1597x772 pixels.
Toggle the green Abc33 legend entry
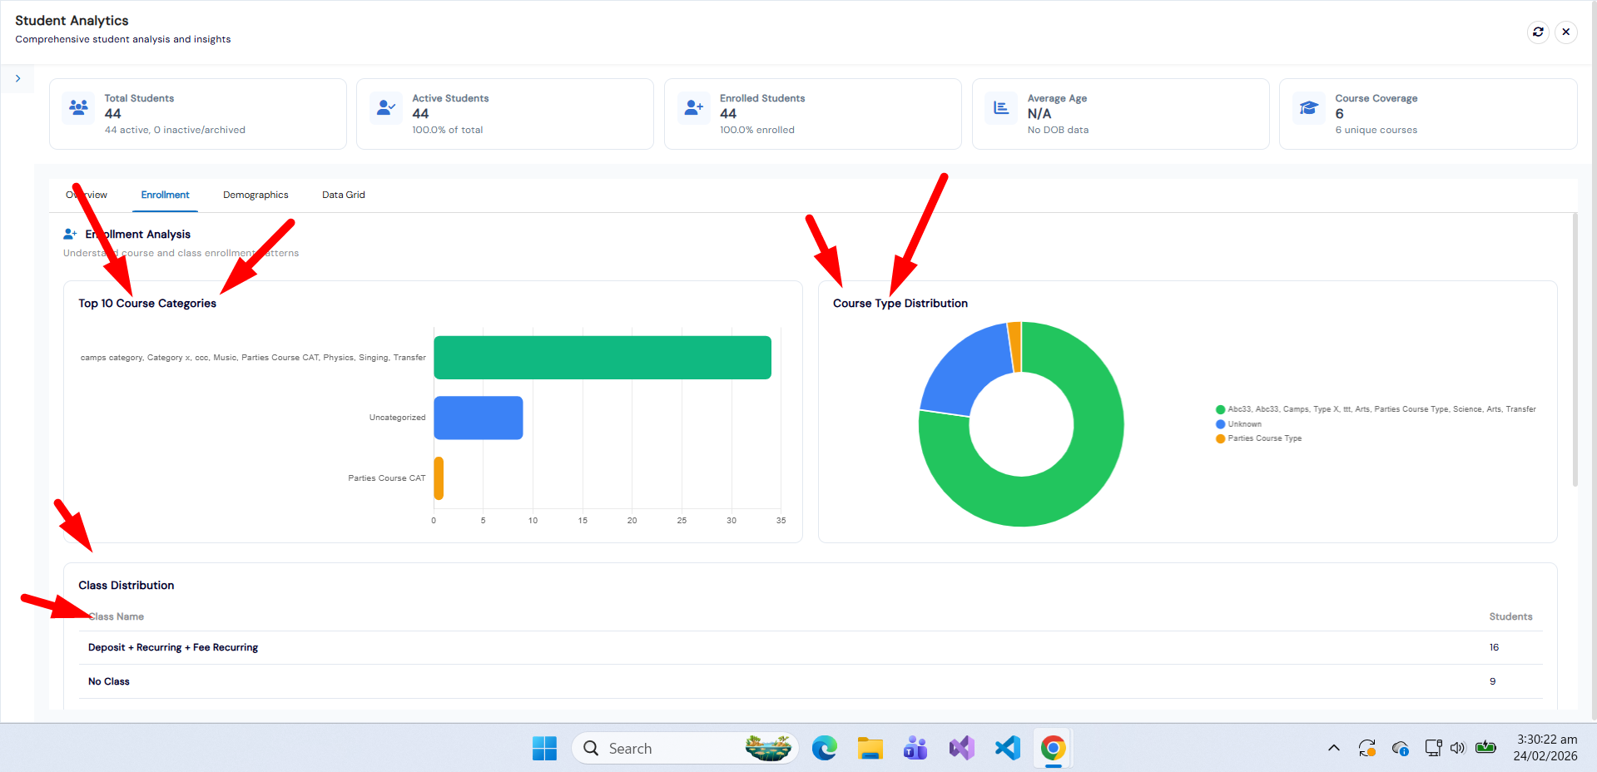1376,409
